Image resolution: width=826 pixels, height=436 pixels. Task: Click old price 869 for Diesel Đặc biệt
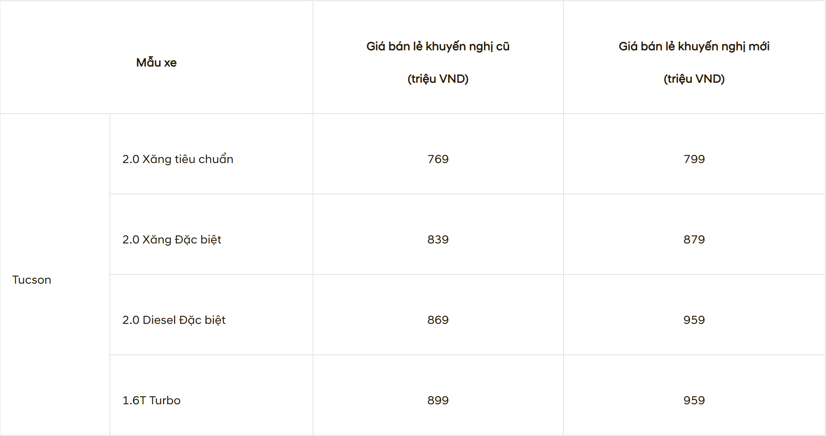[438, 320]
